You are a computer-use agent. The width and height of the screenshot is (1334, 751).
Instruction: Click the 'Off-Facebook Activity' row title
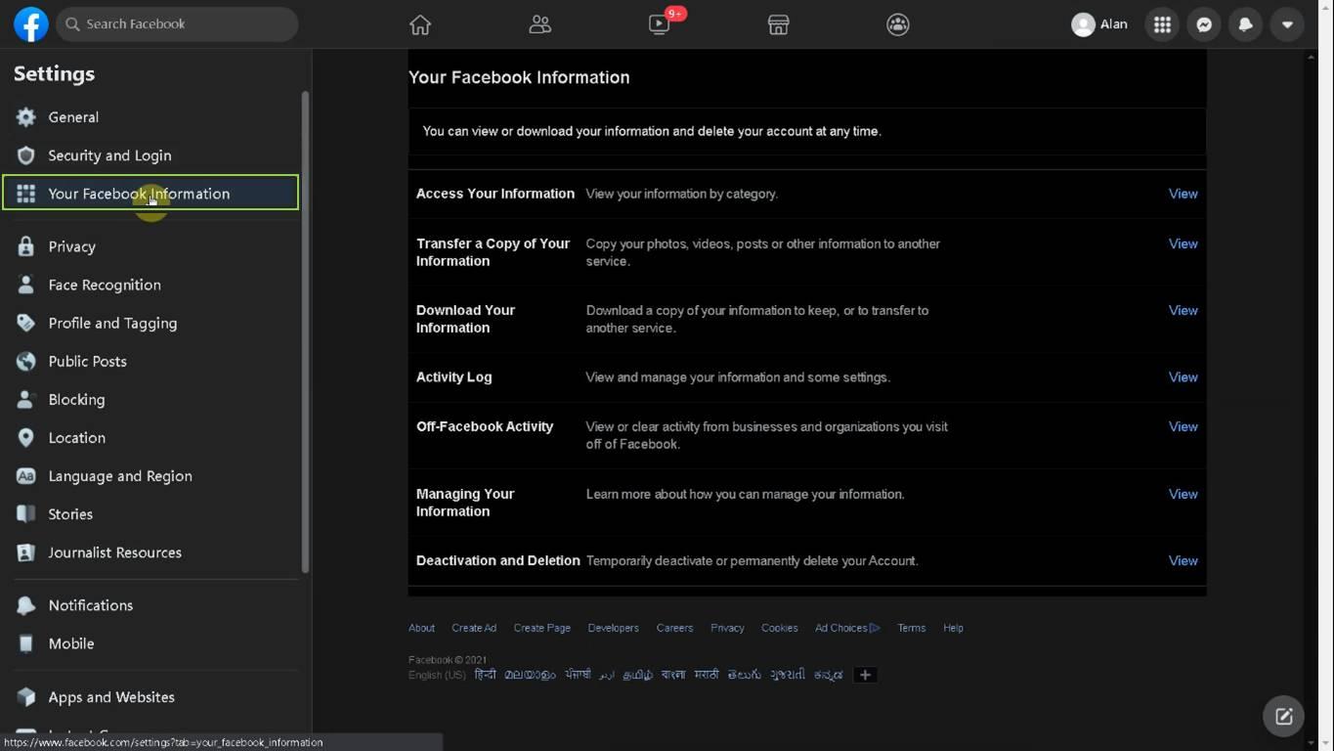point(485,426)
